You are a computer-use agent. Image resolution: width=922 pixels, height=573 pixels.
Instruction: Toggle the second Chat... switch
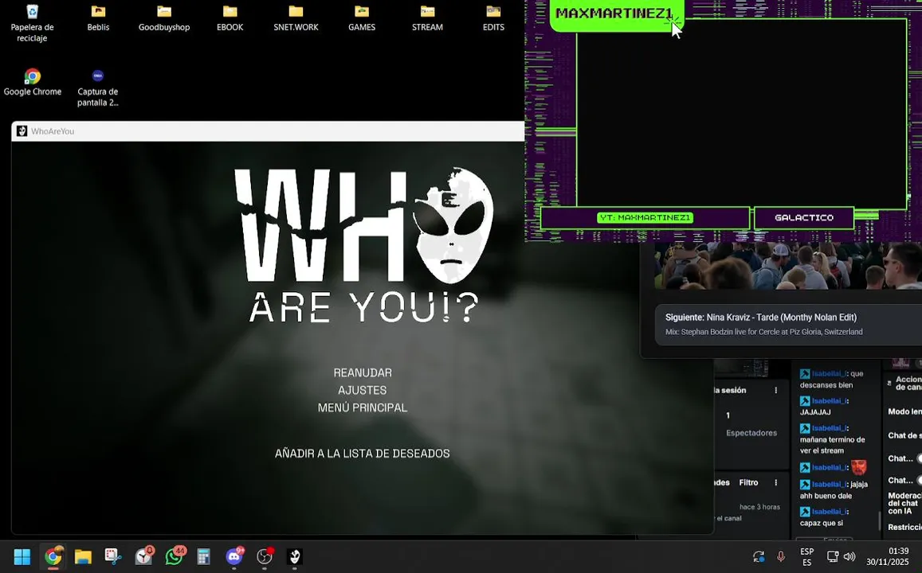pyautogui.click(x=919, y=480)
